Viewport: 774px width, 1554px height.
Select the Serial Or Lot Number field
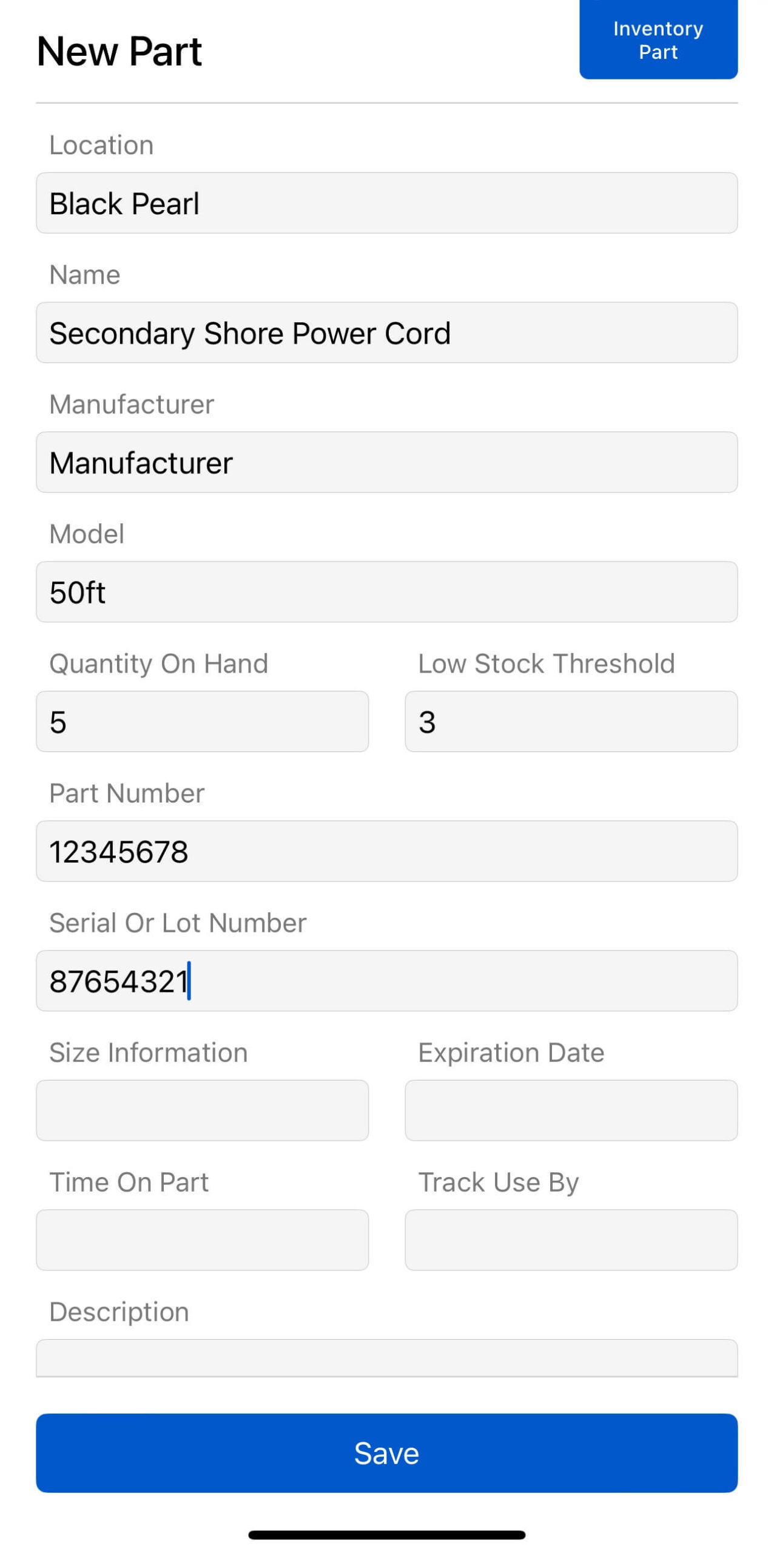coord(386,982)
